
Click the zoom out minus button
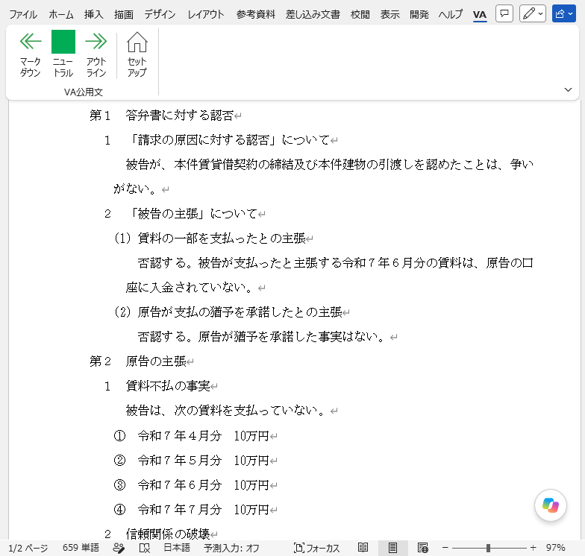point(445,548)
